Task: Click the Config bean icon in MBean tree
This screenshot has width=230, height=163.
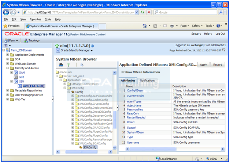Action: point(73,92)
